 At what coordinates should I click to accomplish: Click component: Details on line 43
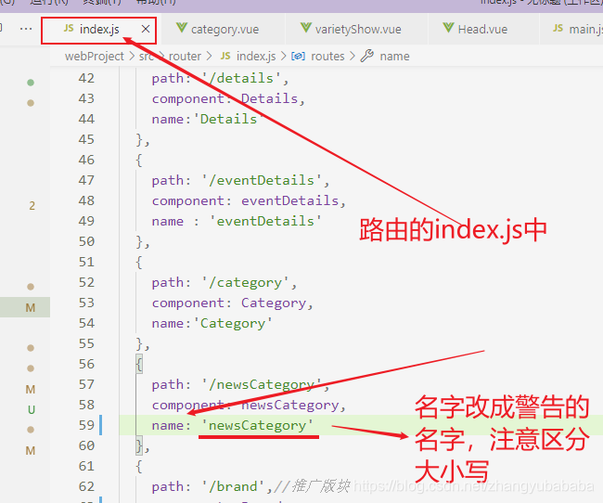tap(228, 99)
